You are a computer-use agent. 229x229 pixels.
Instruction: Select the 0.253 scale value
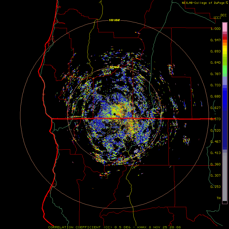tap(216, 187)
